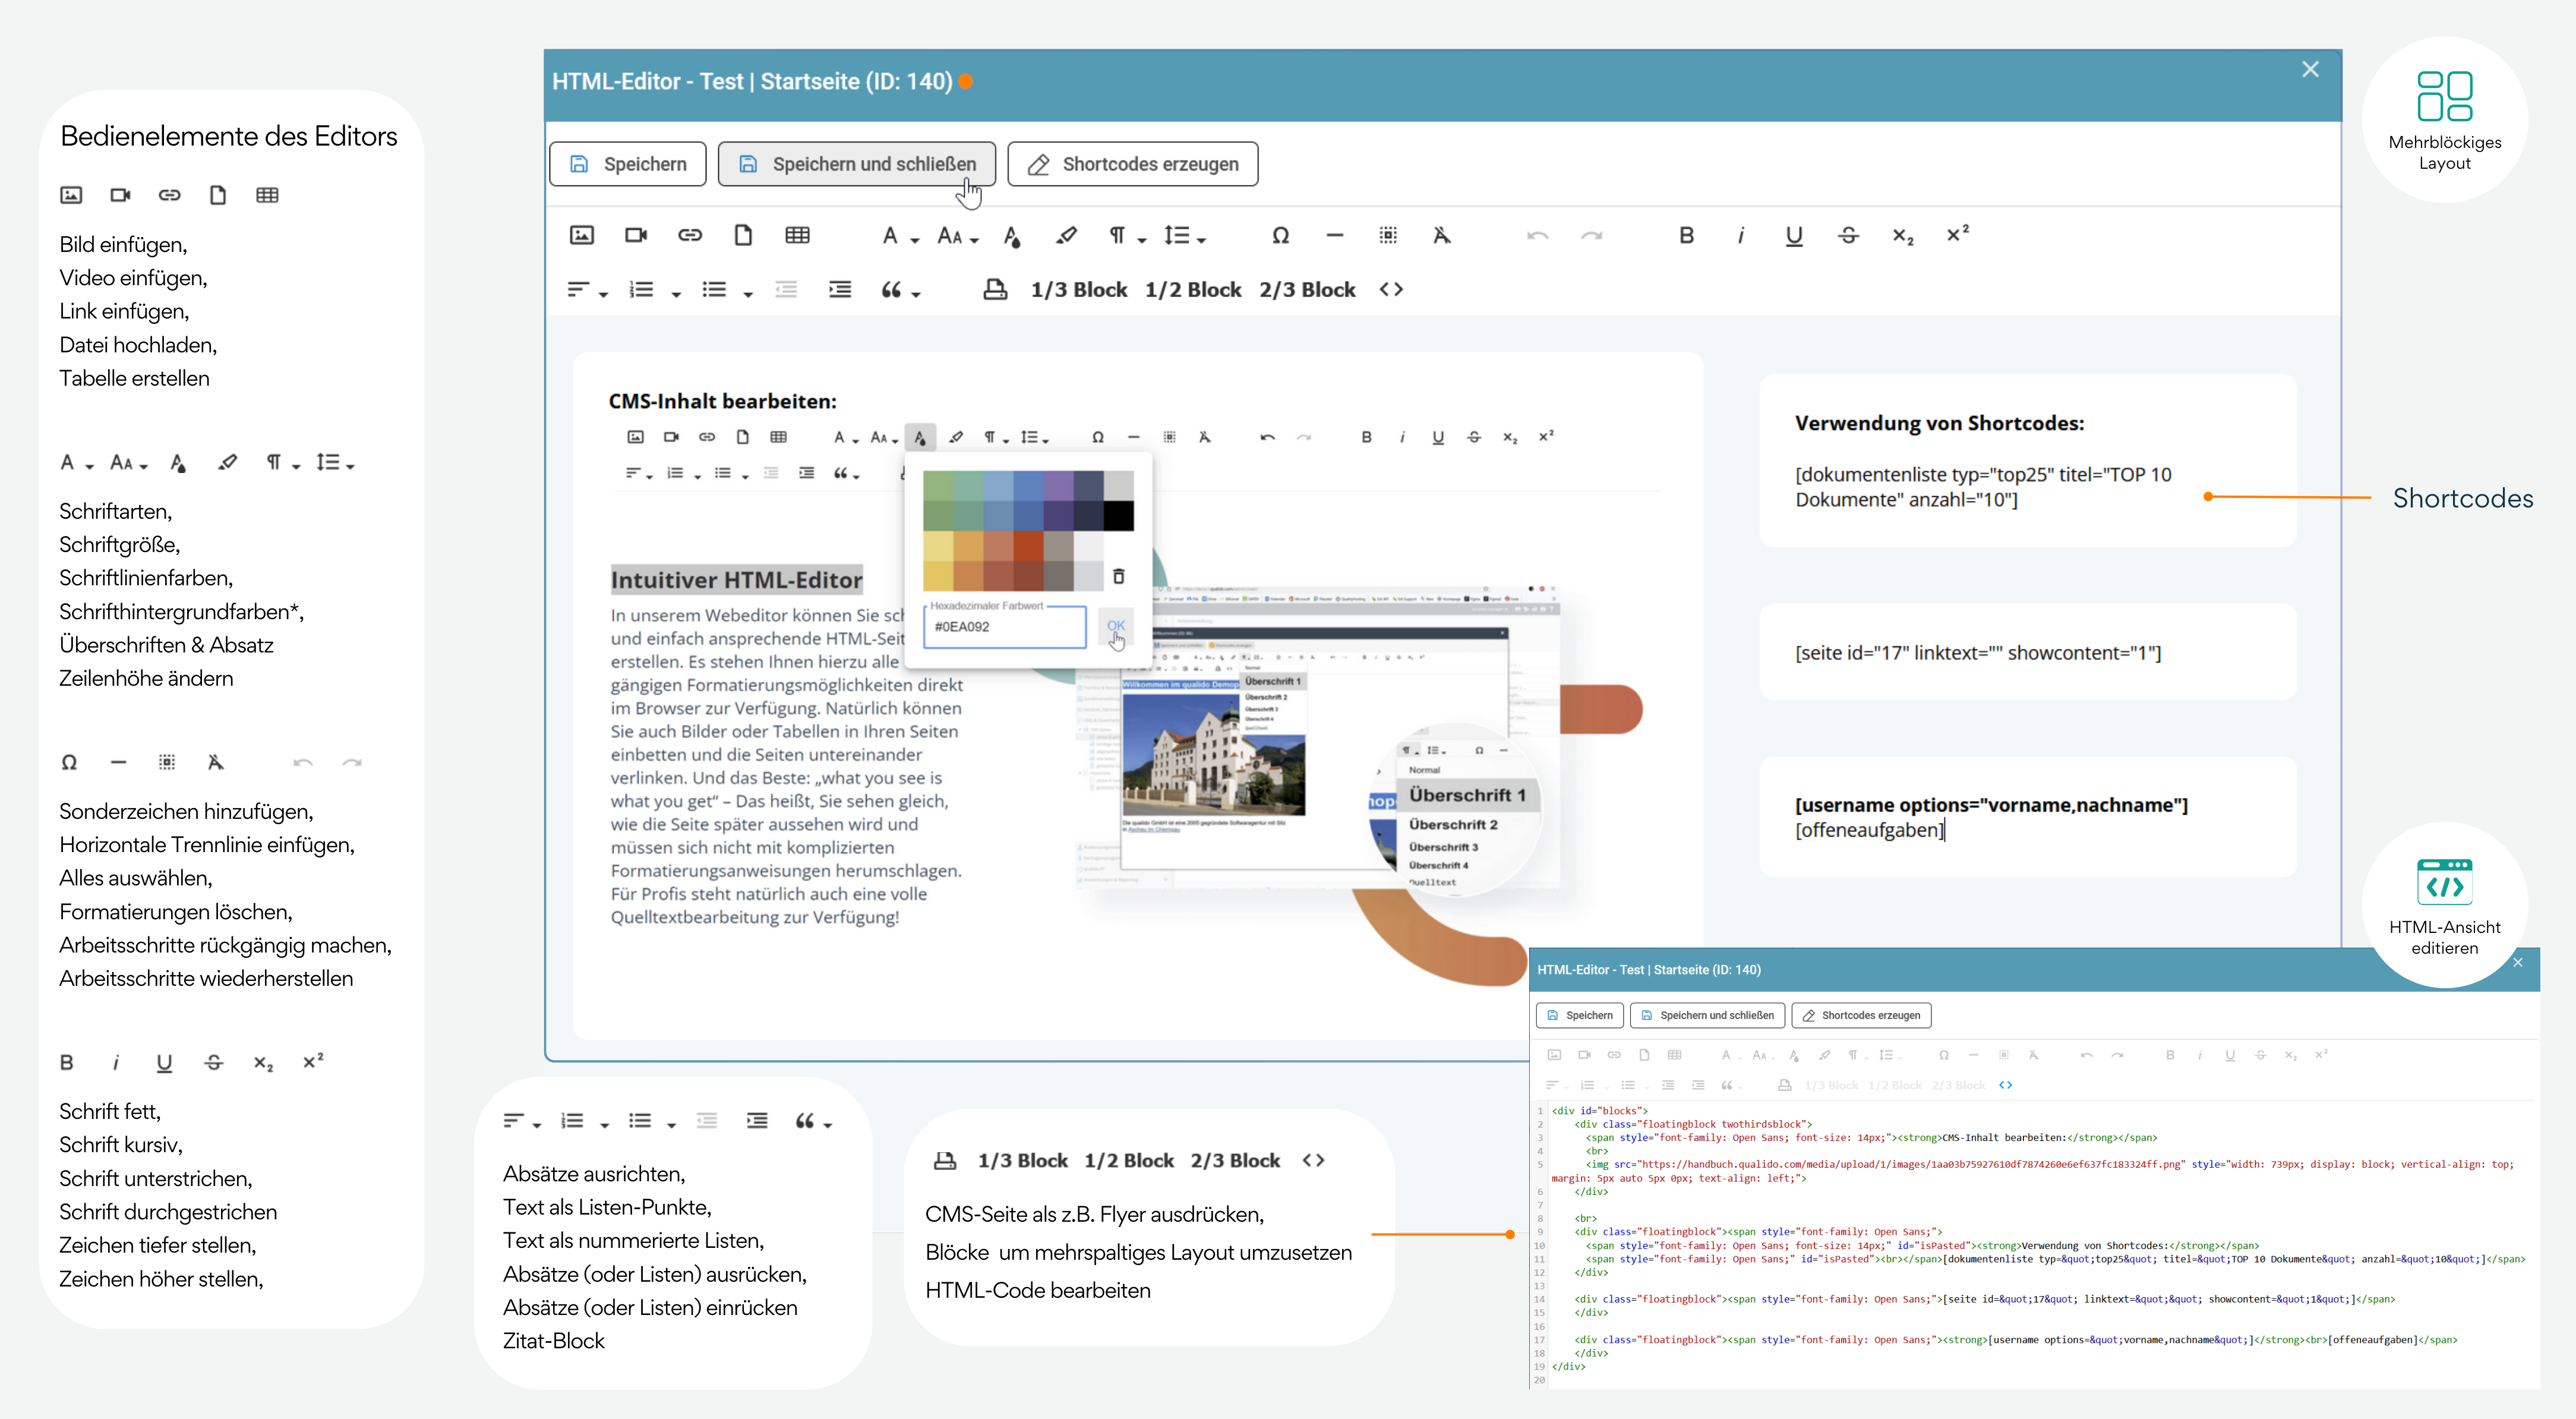The image size is (2576, 1419).
Task: Select background color brush icon in main toolbar
Action: coord(1066,235)
